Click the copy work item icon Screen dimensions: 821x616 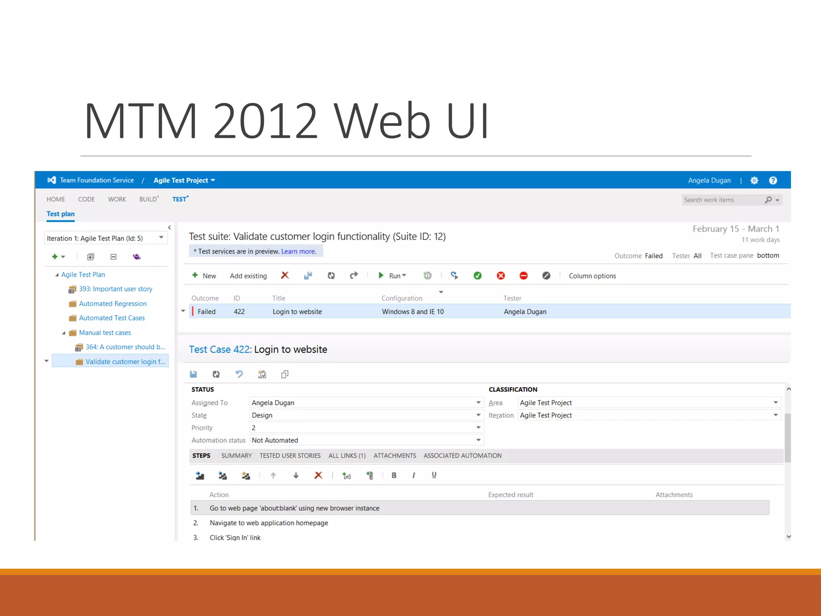285,374
